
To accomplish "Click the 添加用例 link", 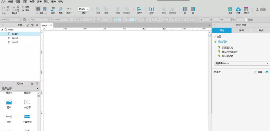I will [223, 42].
